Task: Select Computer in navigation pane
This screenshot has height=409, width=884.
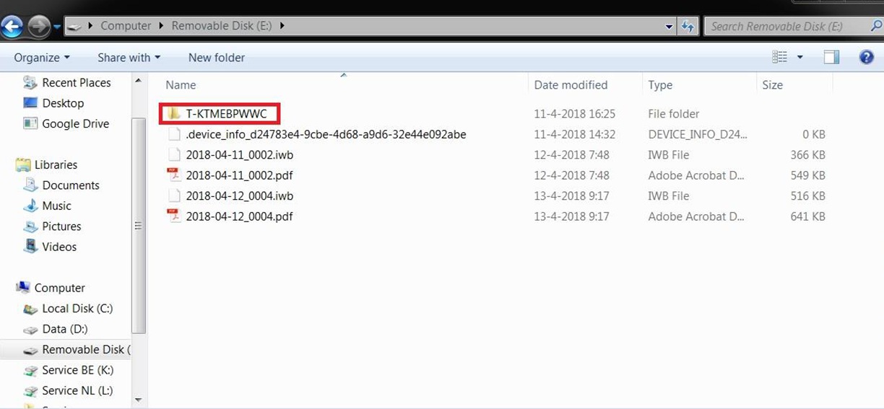Action: coord(60,288)
